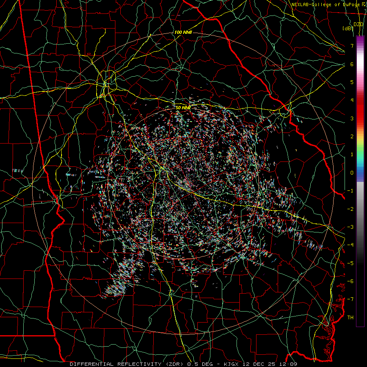Click the "-3" value on the color scale
The image size is (367, 367).
(x=350, y=227)
